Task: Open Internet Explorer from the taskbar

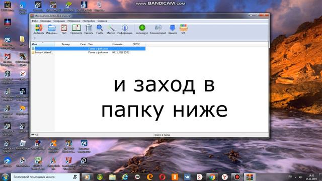Action: pos(125,177)
